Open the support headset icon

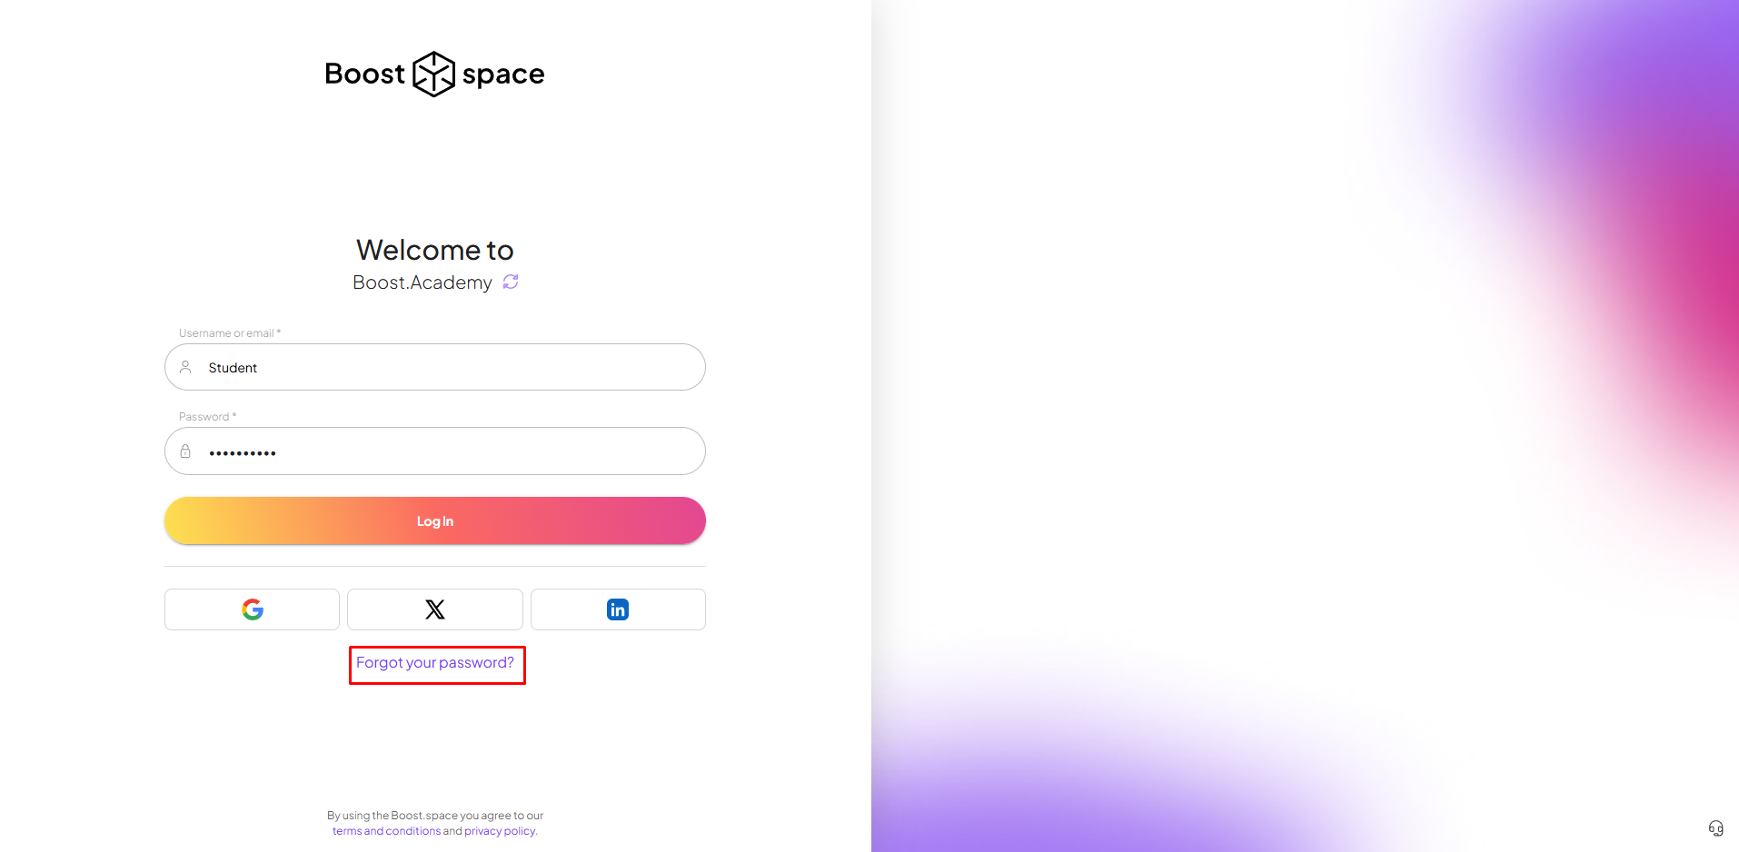point(1715,827)
